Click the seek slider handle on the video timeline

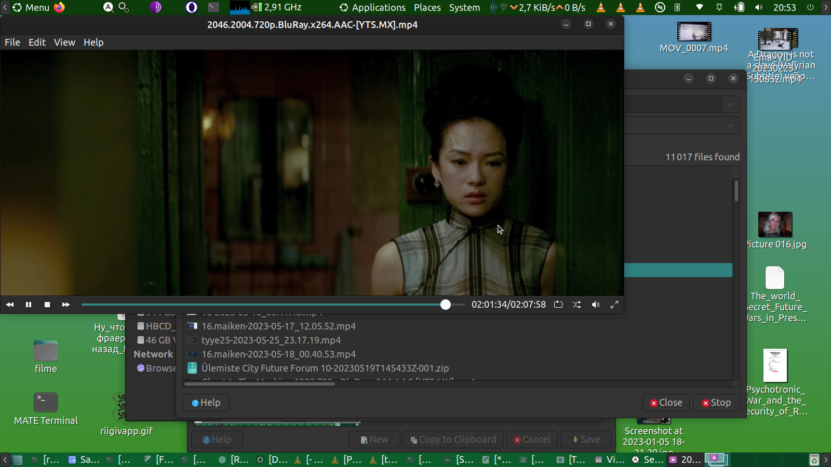[x=446, y=305]
